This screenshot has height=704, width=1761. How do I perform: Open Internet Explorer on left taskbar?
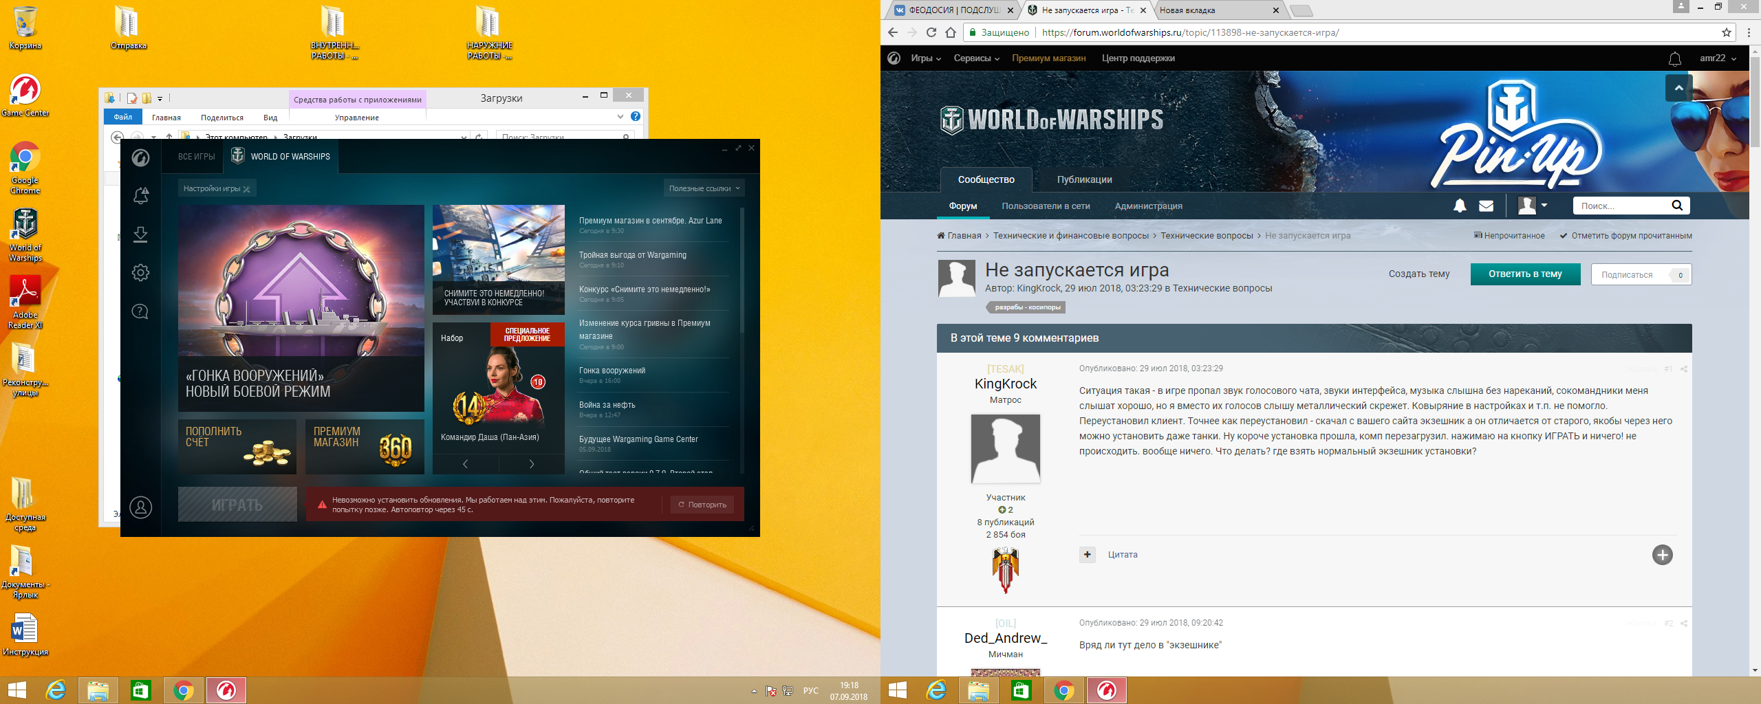pyautogui.click(x=56, y=690)
